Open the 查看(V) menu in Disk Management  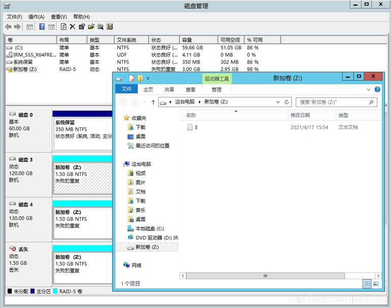pyautogui.click(x=59, y=17)
